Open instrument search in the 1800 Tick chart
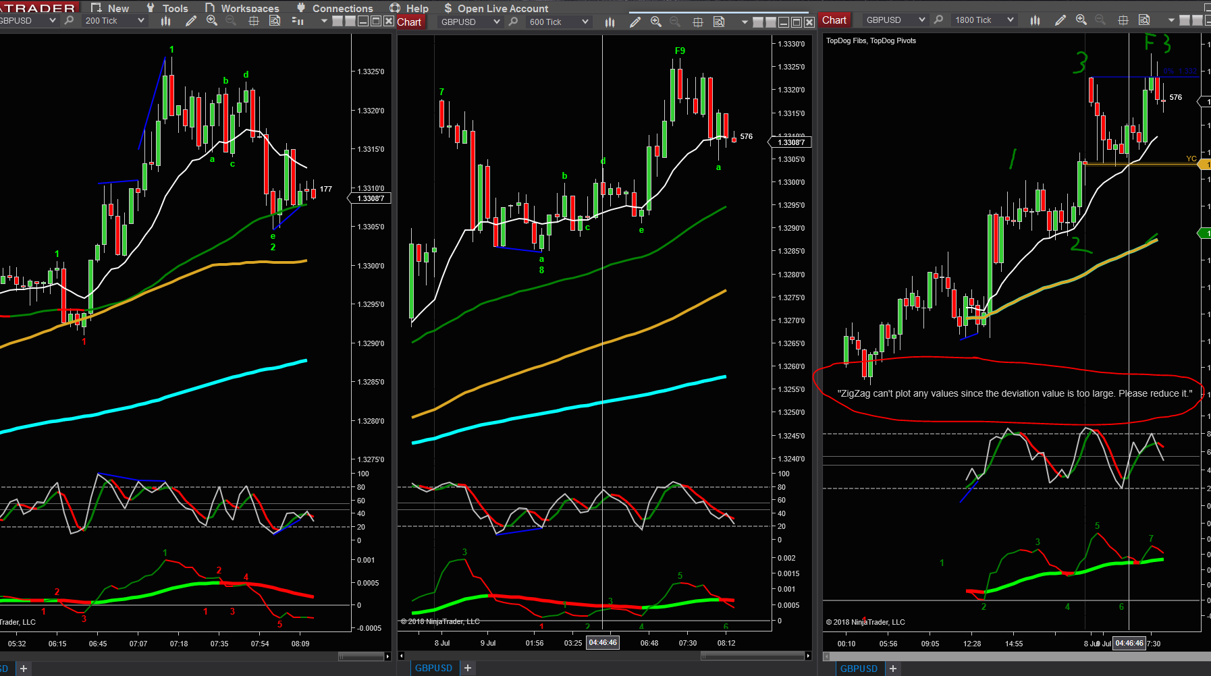1211x676 pixels. click(939, 20)
